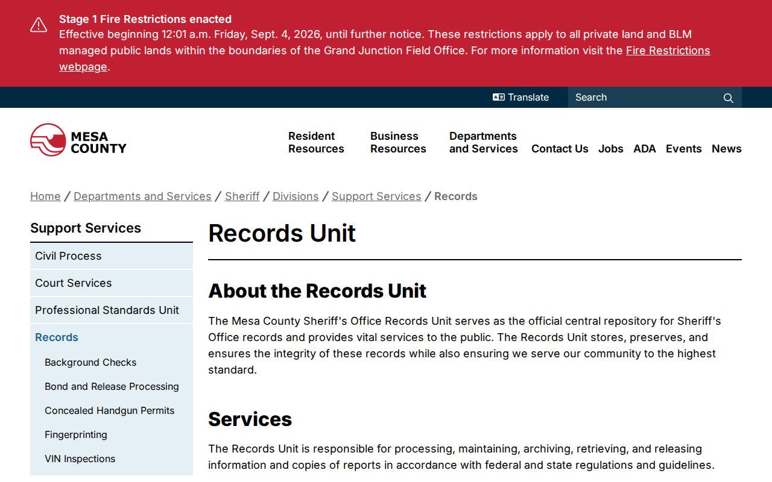Click the Records Unit page heading
The width and height of the screenshot is (772, 482).
[x=282, y=233]
